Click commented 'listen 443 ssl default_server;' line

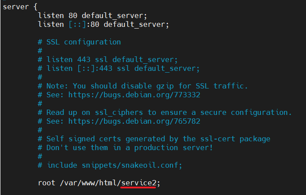tap(108, 60)
